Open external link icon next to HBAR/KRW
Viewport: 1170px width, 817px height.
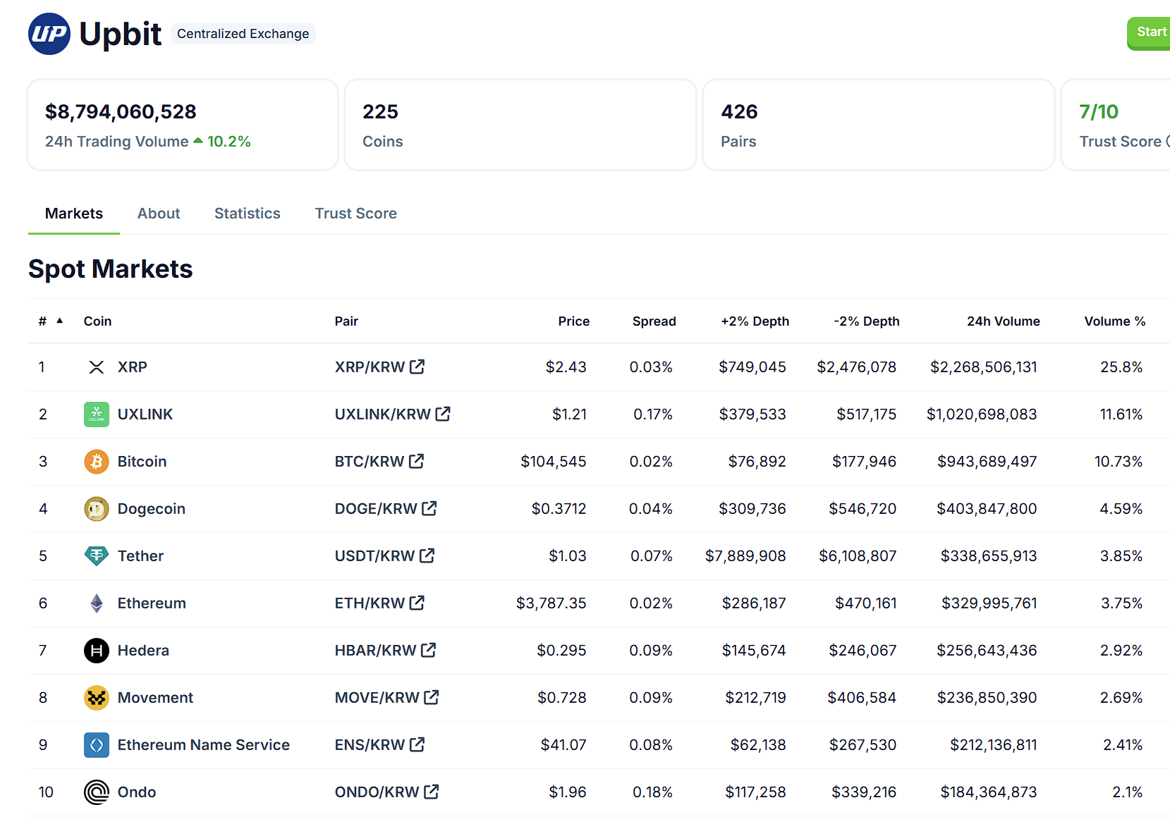pos(429,650)
